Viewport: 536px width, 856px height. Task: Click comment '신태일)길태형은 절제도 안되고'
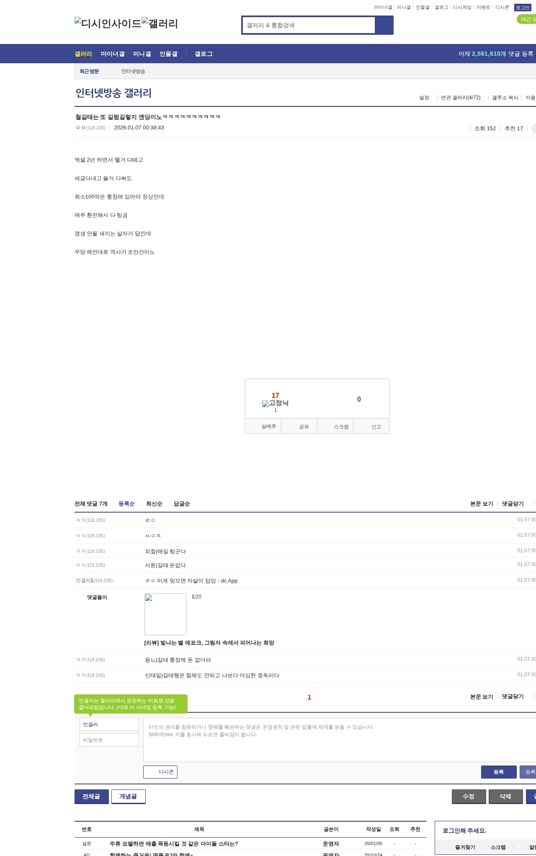[212, 676]
